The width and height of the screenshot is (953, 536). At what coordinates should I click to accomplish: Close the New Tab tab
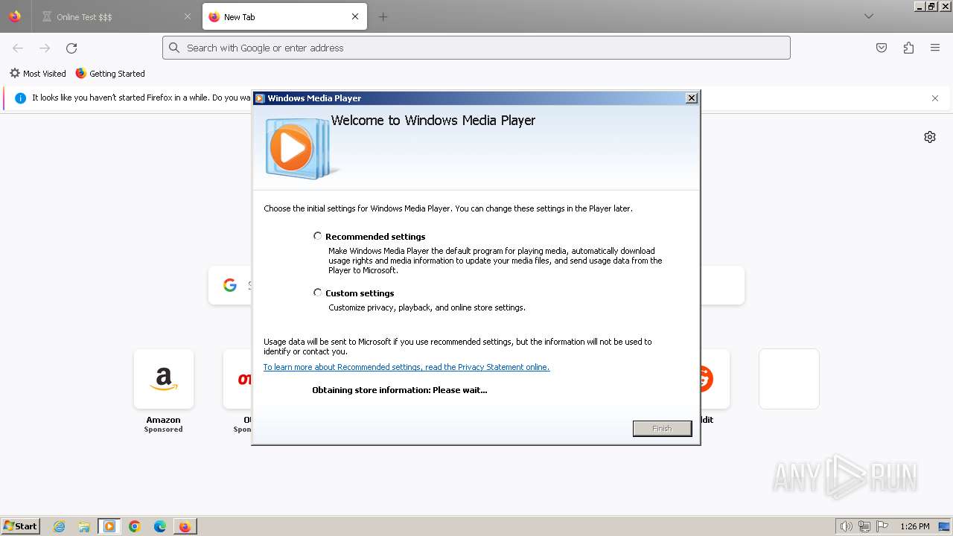coord(355,16)
